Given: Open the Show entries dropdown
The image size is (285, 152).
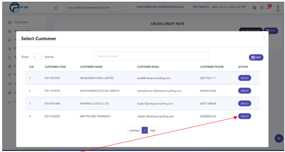Looking at the screenshot, I should [x=37, y=57].
